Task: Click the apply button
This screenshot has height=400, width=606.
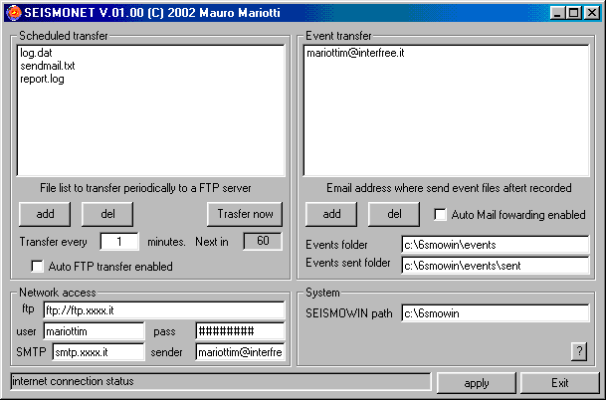Action: (477, 383)
